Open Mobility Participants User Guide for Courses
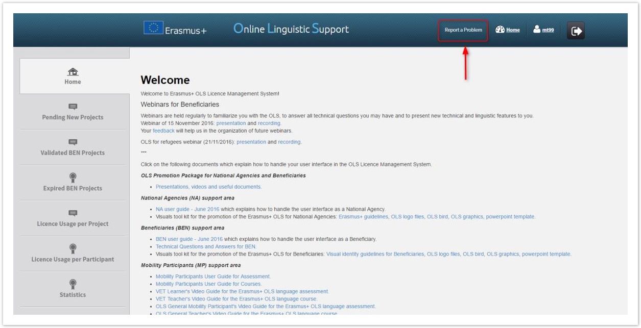Image resolution: width=641 pixels, height=328 pixels. [x=208, y=284]
